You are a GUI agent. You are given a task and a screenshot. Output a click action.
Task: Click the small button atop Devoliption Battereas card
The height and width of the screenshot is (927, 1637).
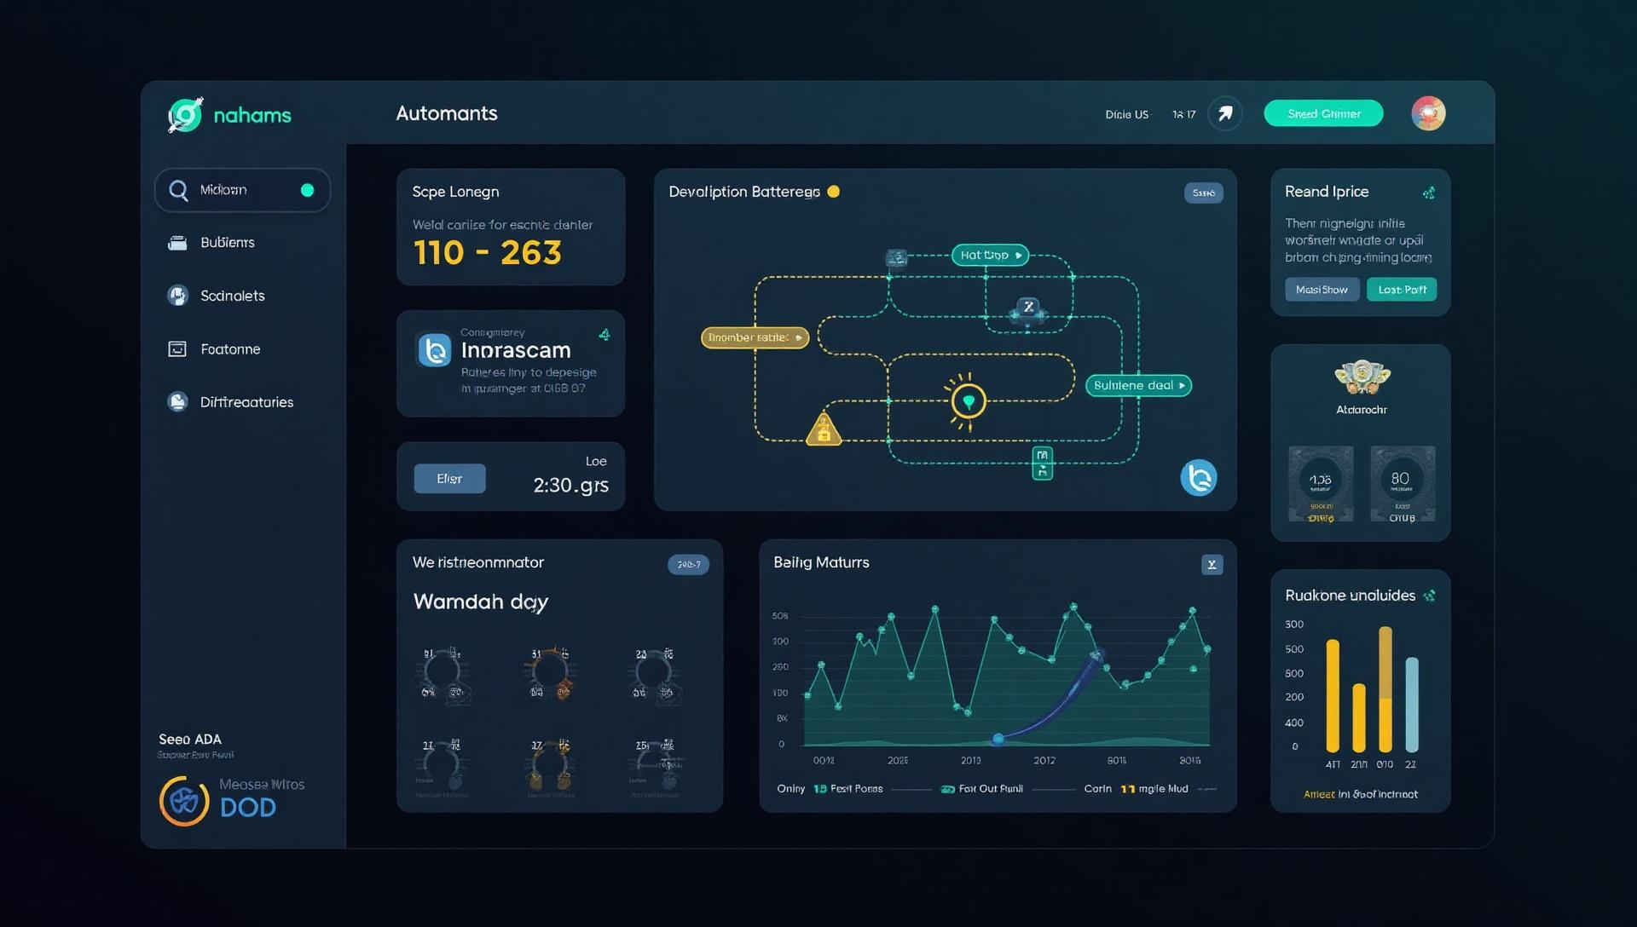pyautogui.click(x=1203, y=193)
